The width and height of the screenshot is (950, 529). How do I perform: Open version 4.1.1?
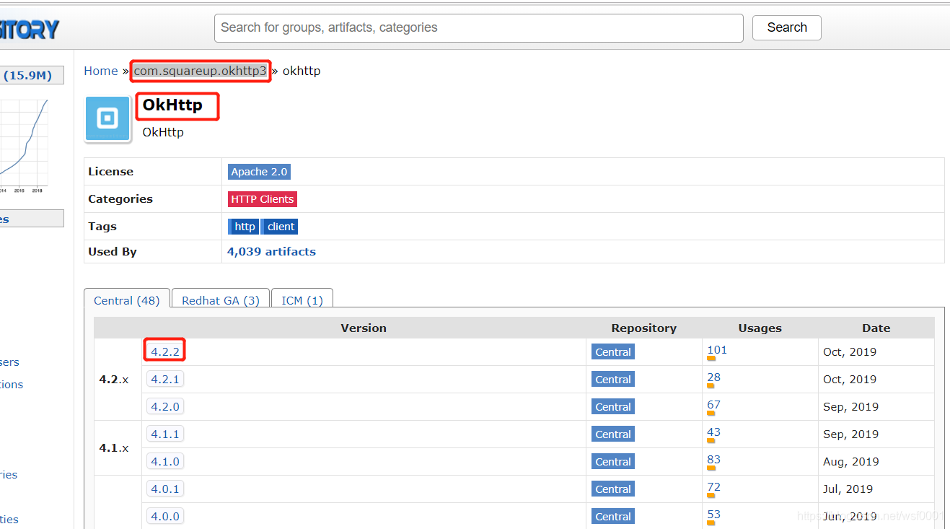[x=164, y=434]
